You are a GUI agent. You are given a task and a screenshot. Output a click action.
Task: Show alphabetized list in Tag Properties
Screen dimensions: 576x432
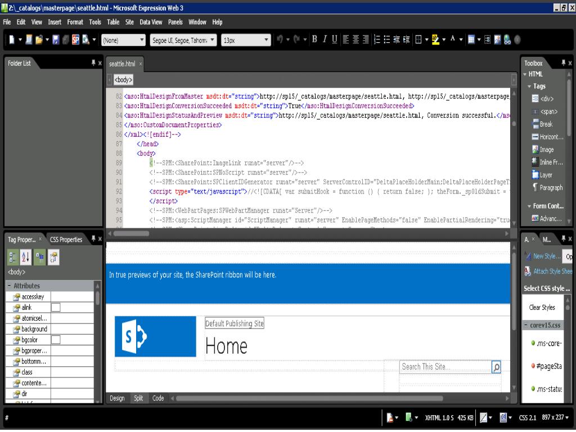[x=26, y=257]
